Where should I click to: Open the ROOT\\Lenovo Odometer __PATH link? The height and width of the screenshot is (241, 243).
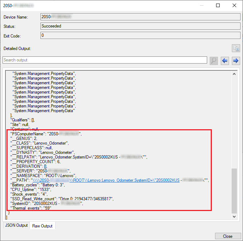coord(106,180)
